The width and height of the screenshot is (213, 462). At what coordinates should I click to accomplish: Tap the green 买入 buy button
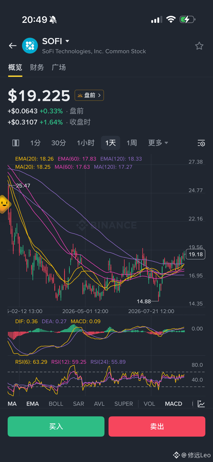click(56, 427)
